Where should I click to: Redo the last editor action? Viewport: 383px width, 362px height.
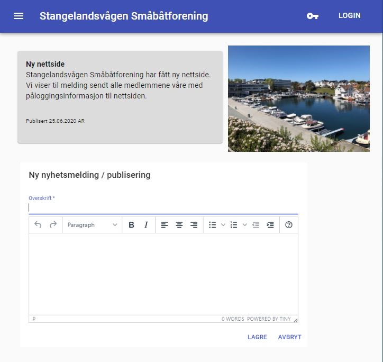pos(53,225)
